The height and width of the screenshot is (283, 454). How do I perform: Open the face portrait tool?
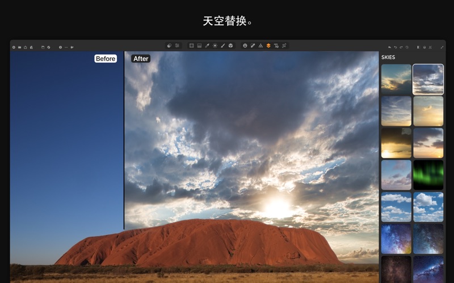coord(245,45)
